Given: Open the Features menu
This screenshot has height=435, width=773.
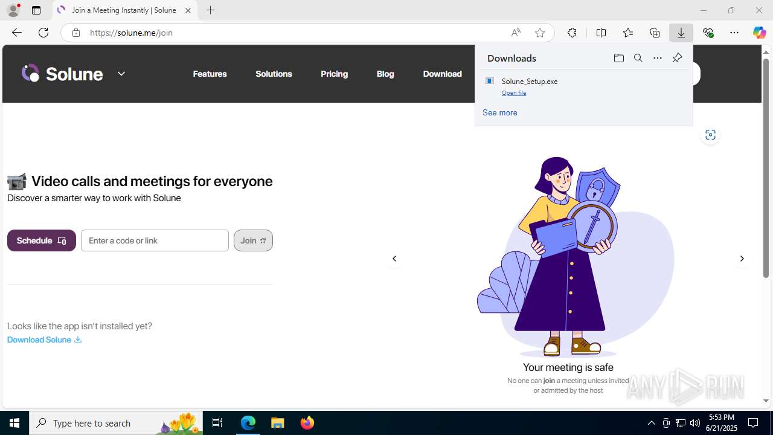Looking at the screenshot, I should click(x=210, y=74).
